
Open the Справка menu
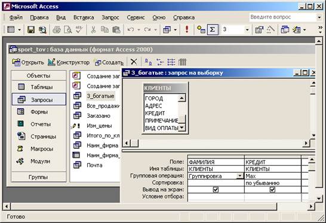pyautogui.click(x=184, y=17)
